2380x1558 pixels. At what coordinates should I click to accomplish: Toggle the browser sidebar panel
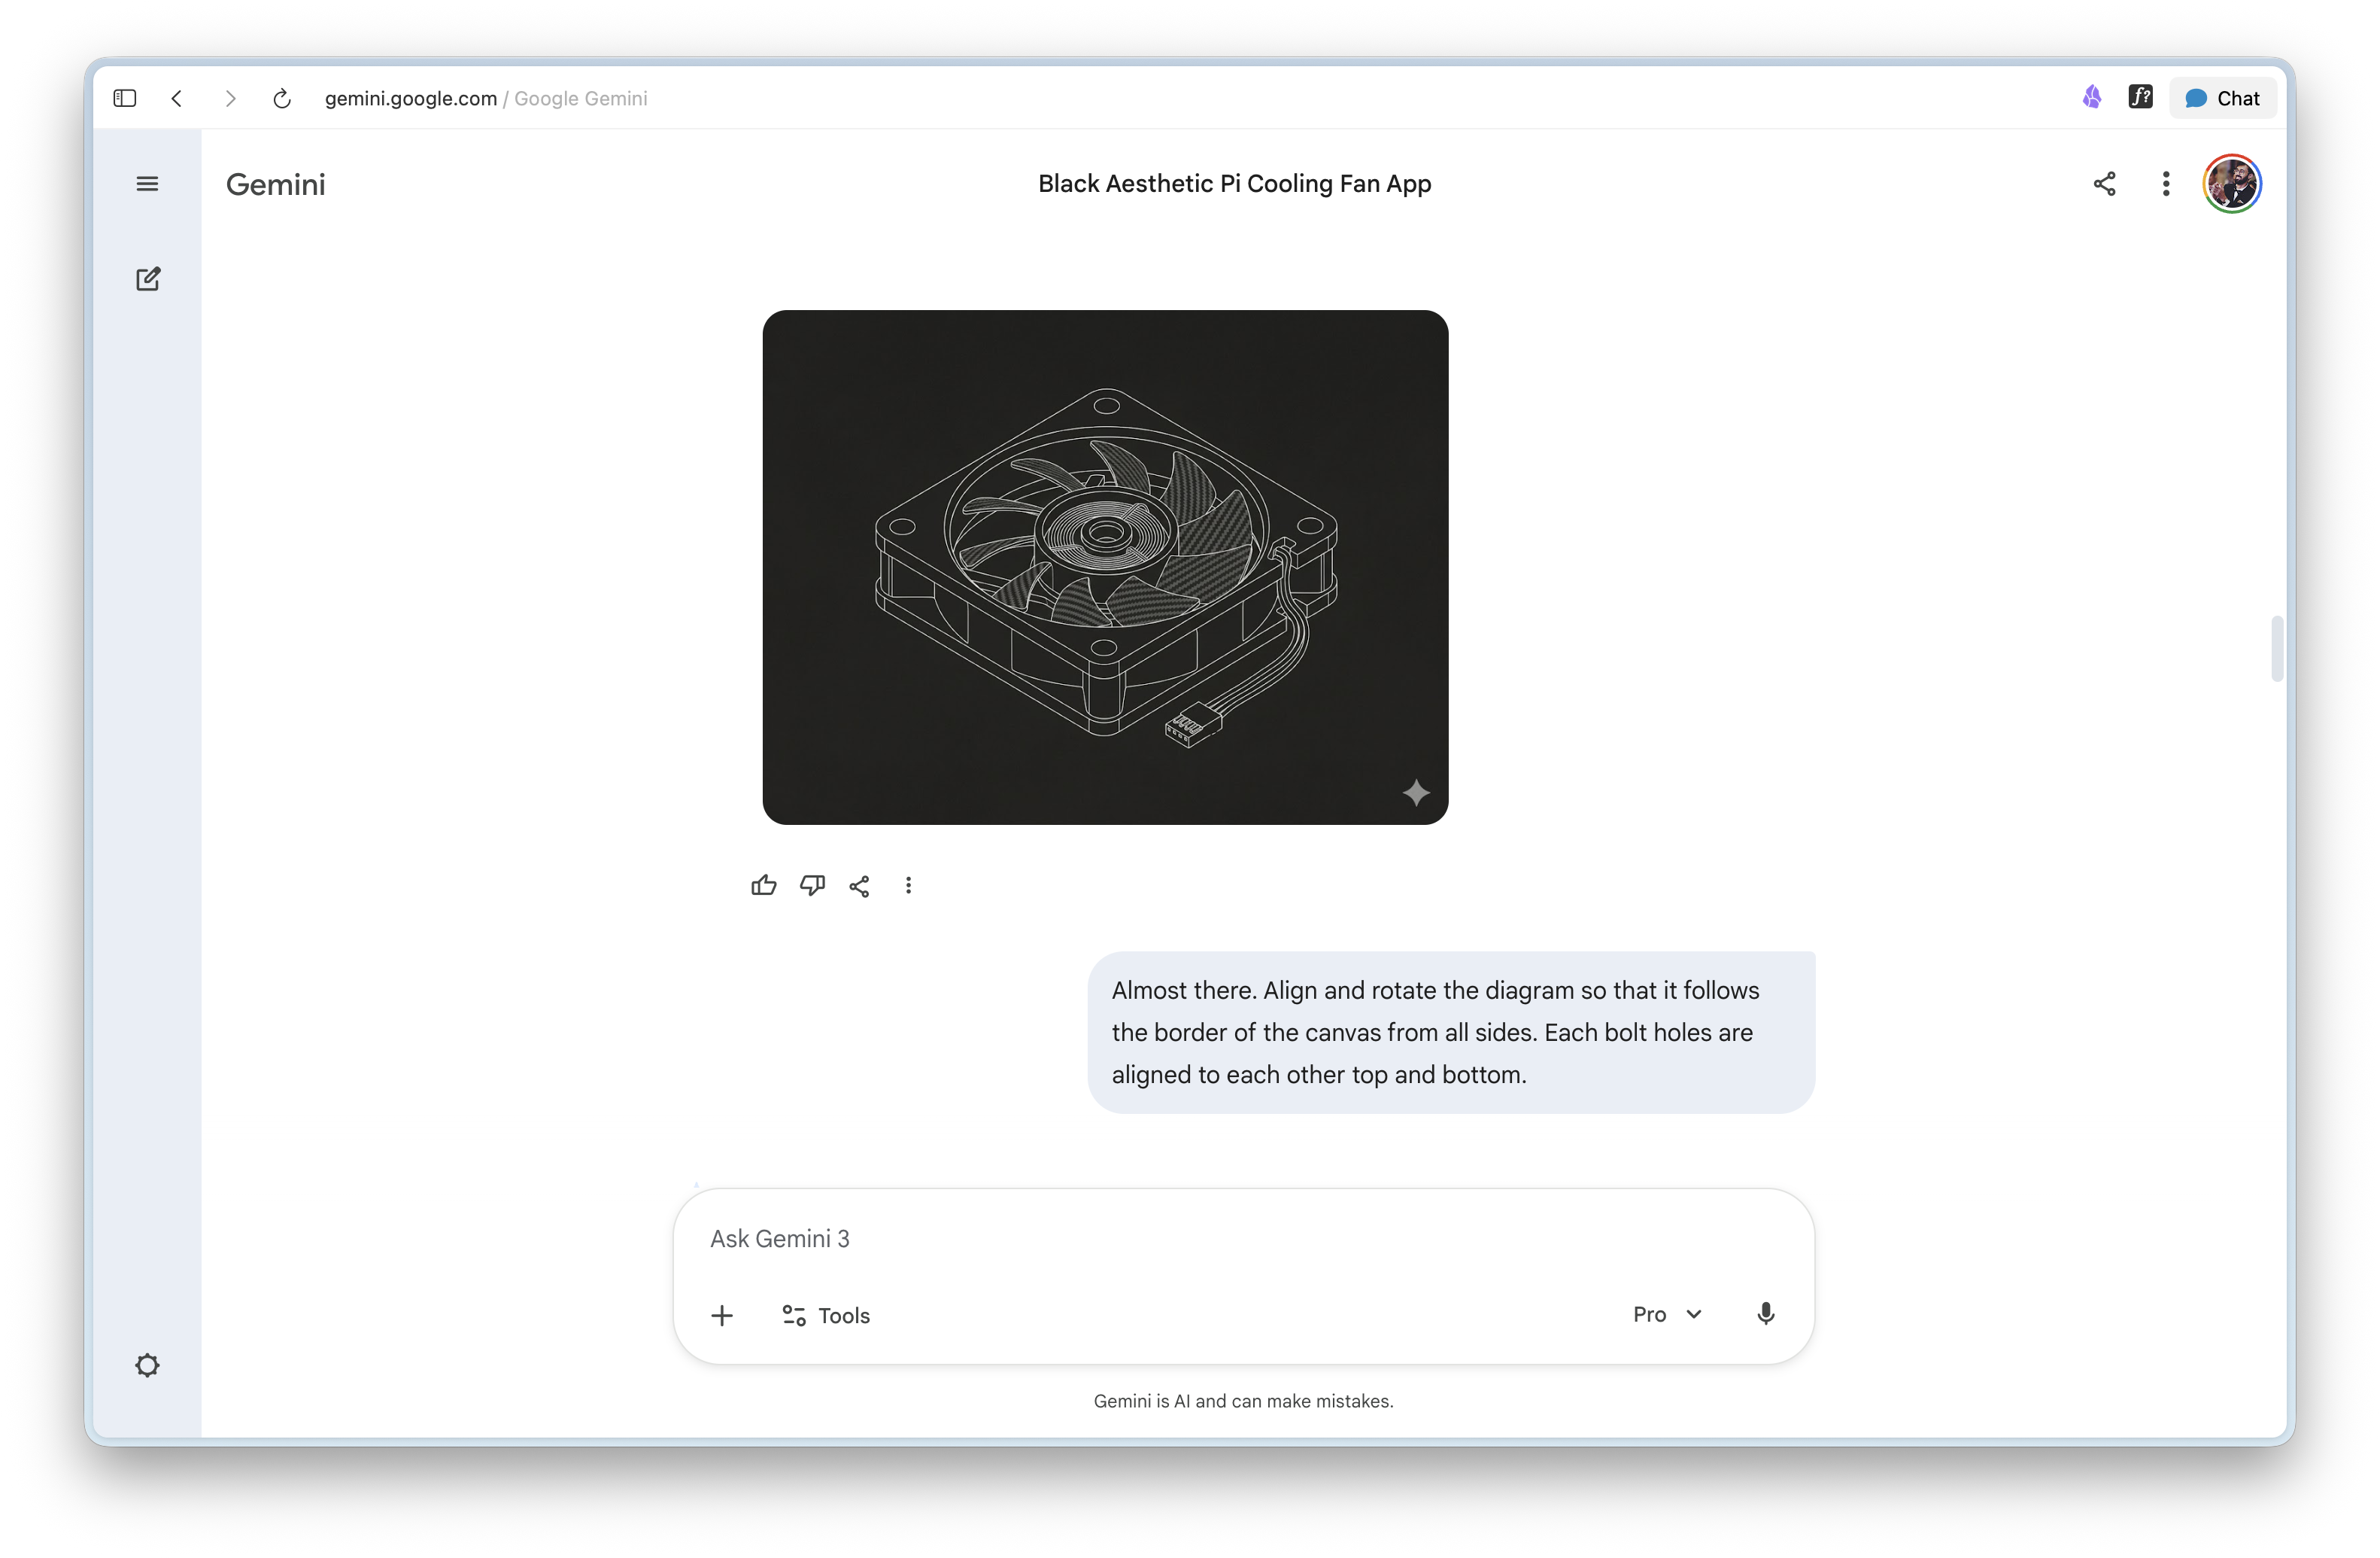tap(124, 98)
